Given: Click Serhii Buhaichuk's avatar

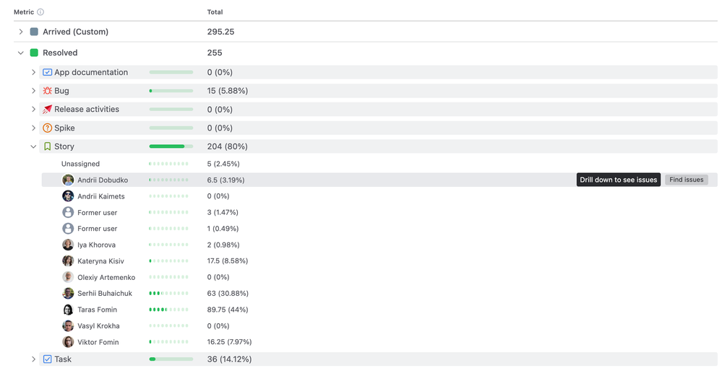Looking at the screenshot, I should tap(68, 293).
